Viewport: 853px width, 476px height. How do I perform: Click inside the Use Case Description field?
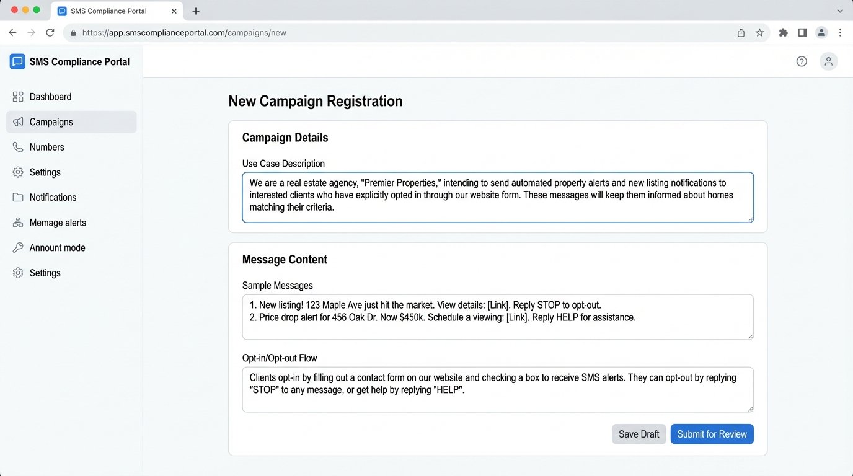(x=496, y=198)
